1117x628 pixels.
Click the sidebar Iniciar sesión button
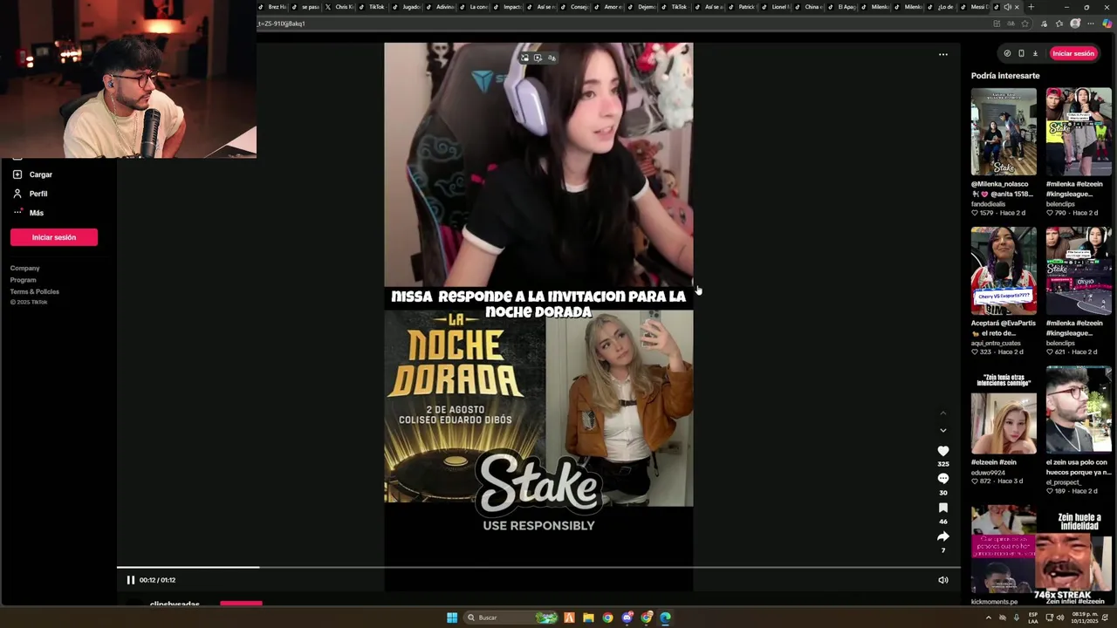point(54,237)
